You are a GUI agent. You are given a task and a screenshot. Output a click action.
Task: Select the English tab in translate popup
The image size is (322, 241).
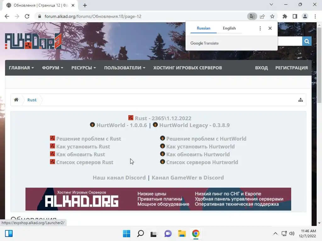229,28
